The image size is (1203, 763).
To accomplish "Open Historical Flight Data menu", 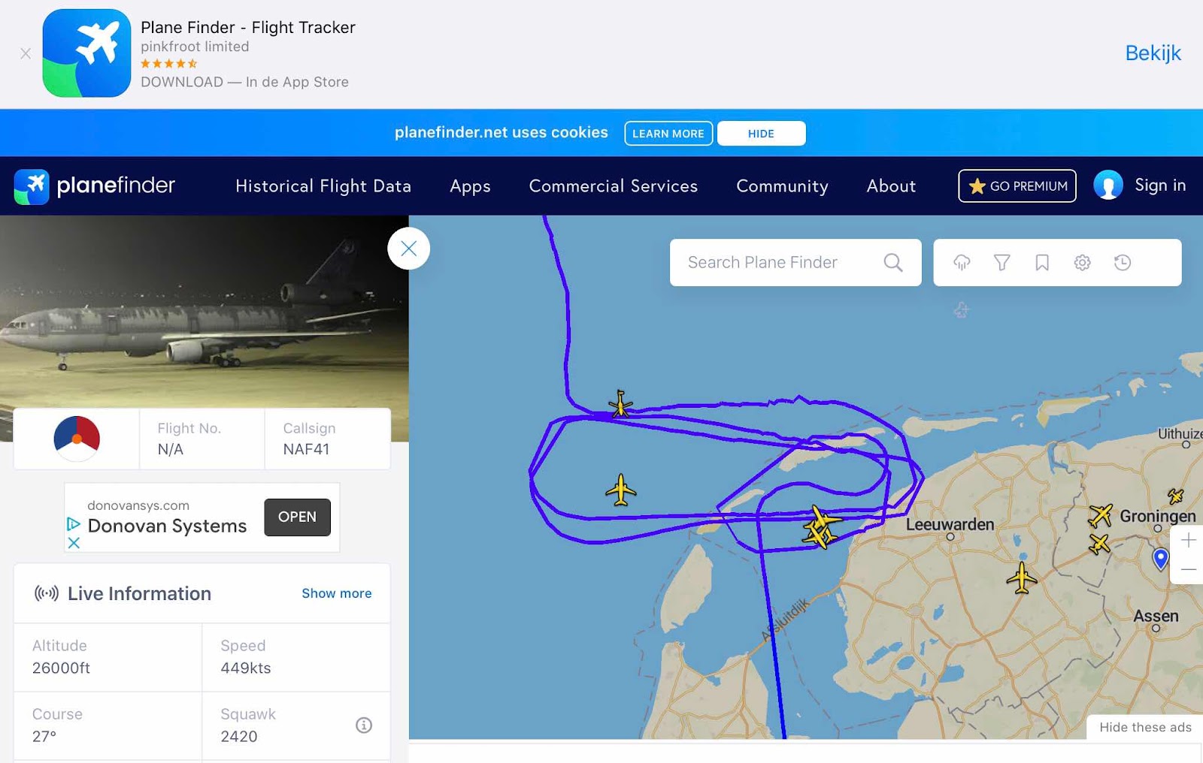I will pos(323,186).
